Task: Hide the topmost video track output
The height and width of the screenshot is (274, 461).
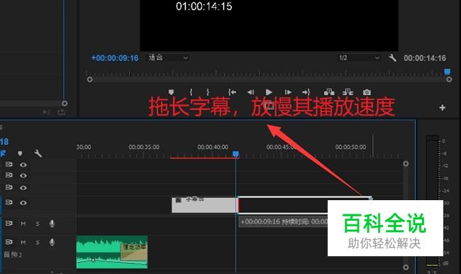Action: pyautogui.click(x=23, y=165)
